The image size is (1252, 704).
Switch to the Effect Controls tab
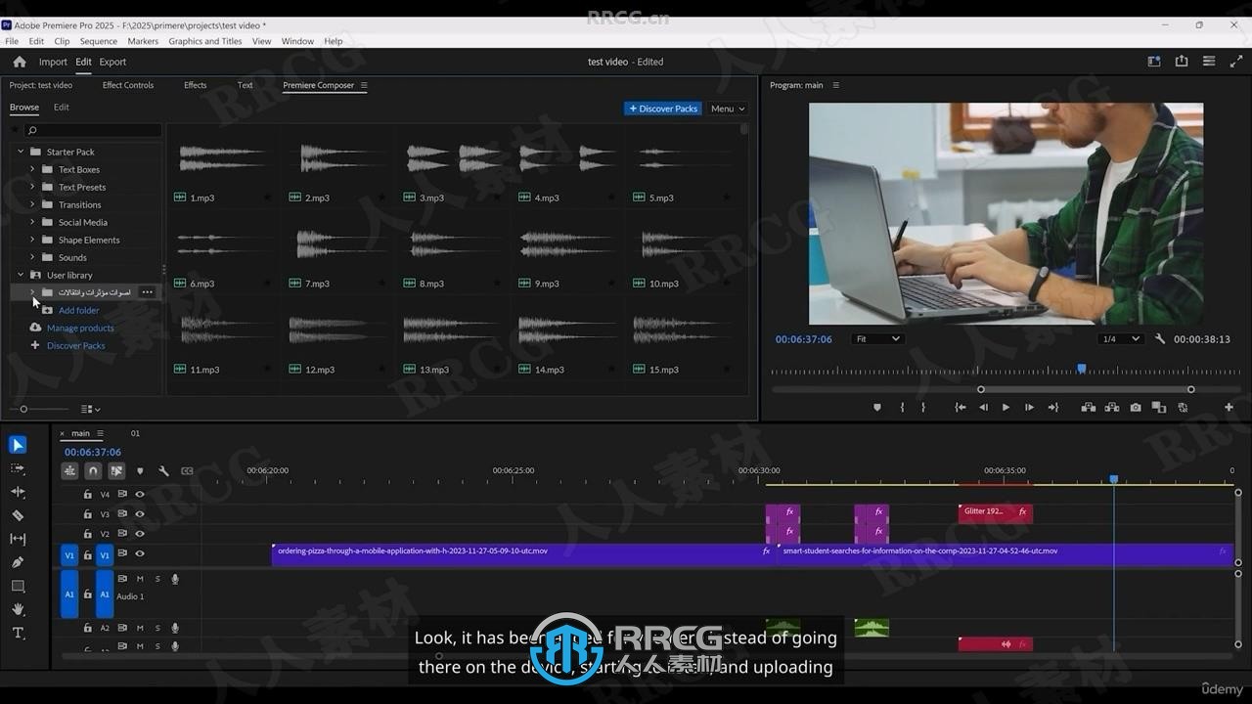(x=128, y=85)
